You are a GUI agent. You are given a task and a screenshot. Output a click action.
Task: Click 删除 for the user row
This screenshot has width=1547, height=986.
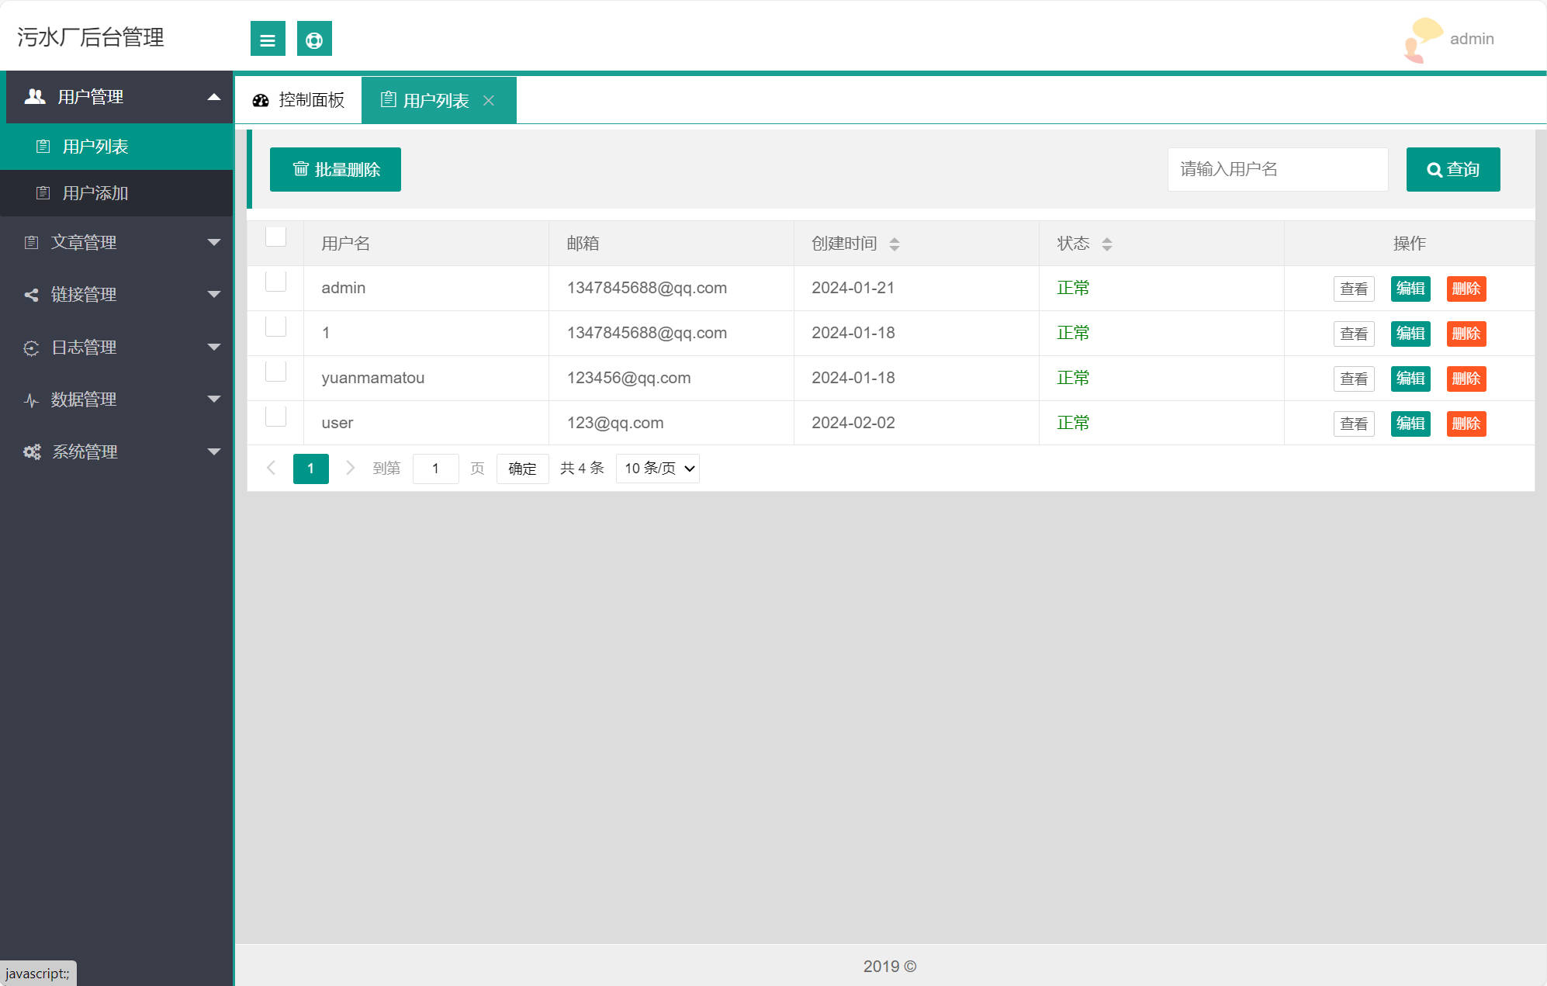(x=1466, y=424)
